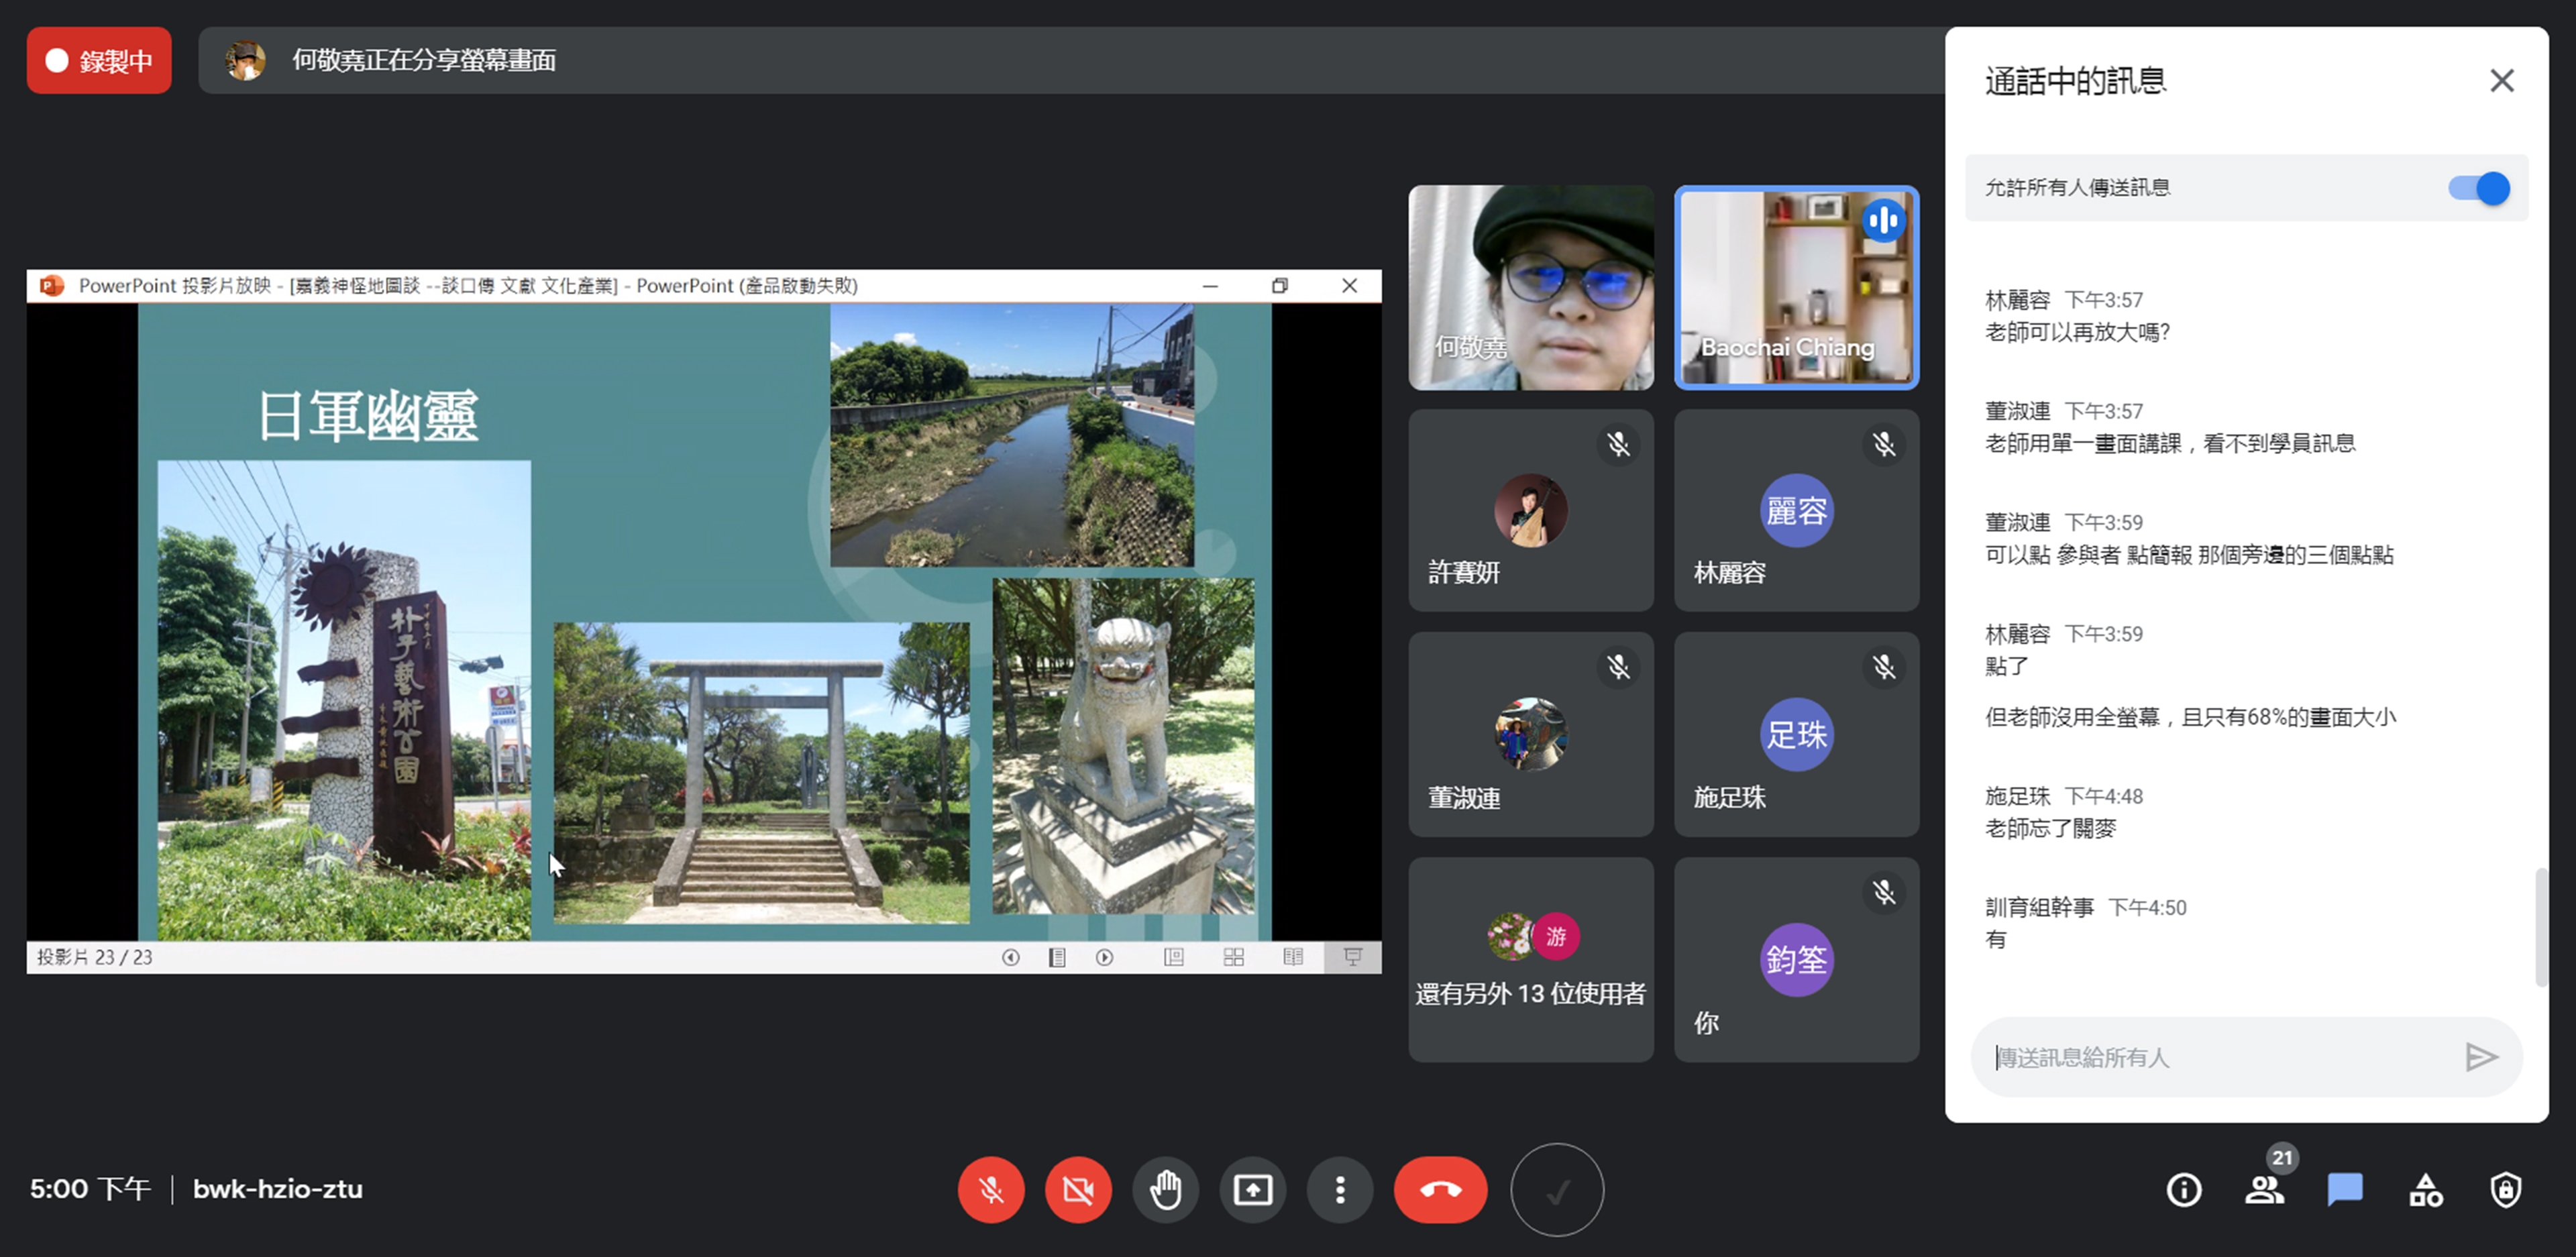Open the present screen option
Screen dimensions: 2576x1257
[1252, 1190]
